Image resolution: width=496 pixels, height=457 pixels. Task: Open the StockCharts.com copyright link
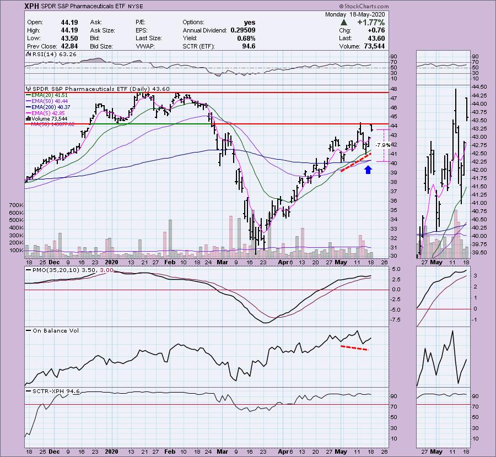tap(364, 6)
